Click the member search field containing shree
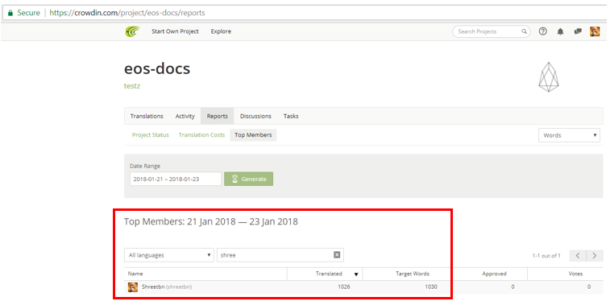The height and width of the screenshot is (301, 610). click(280, 255)
